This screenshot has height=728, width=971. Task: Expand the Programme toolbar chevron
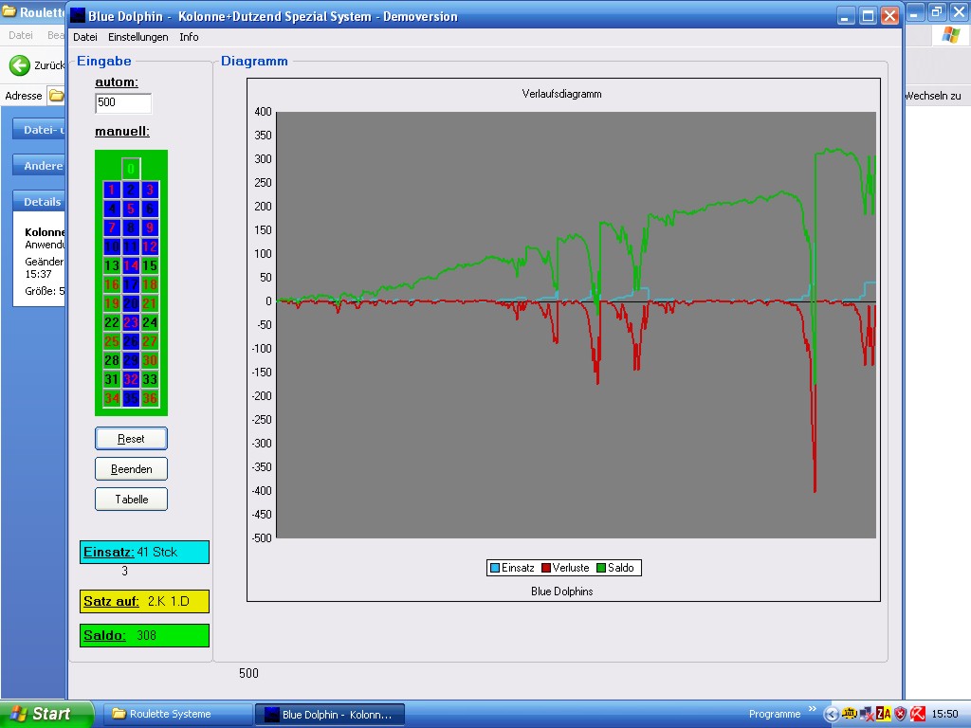click(x=813, y=709)
